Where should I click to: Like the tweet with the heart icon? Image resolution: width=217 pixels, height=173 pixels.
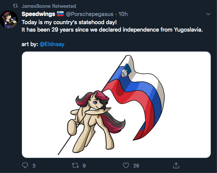coord(126,166)
